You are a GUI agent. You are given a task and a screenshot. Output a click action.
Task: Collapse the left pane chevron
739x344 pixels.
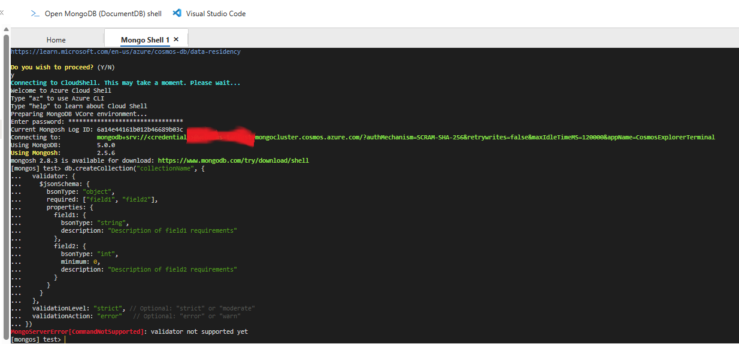[x=2, y=13]
